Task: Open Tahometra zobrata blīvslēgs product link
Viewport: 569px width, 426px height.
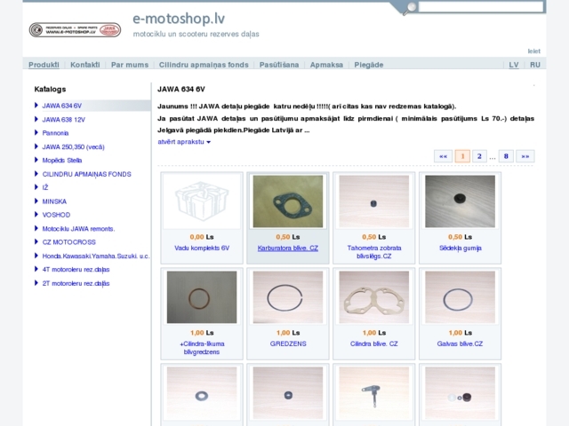Action: (373, 252)
